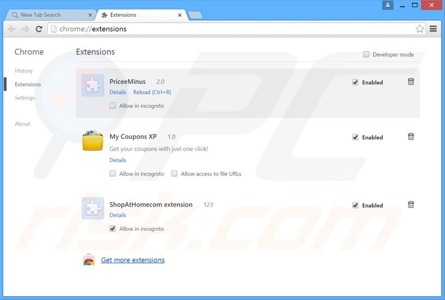Open Settings in the Chrome sidebar
Viewport: 445px width, 300px height.
click(25, 98)
